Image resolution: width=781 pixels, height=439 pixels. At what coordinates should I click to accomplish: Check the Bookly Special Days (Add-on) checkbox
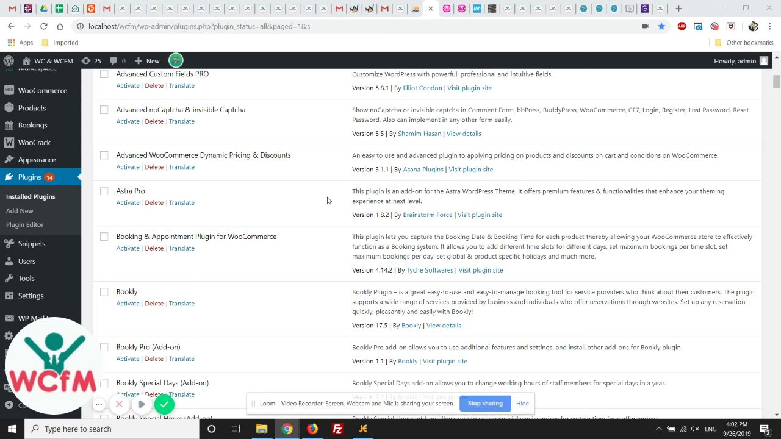104,383
